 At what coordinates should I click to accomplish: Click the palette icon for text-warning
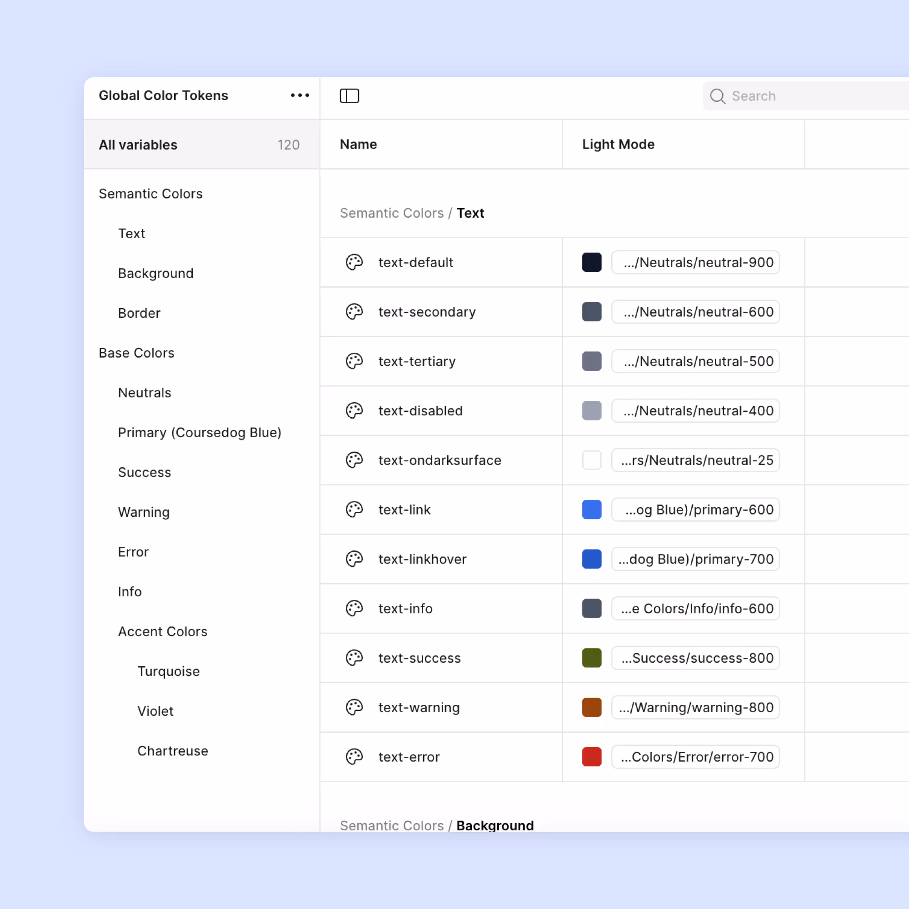355,707
